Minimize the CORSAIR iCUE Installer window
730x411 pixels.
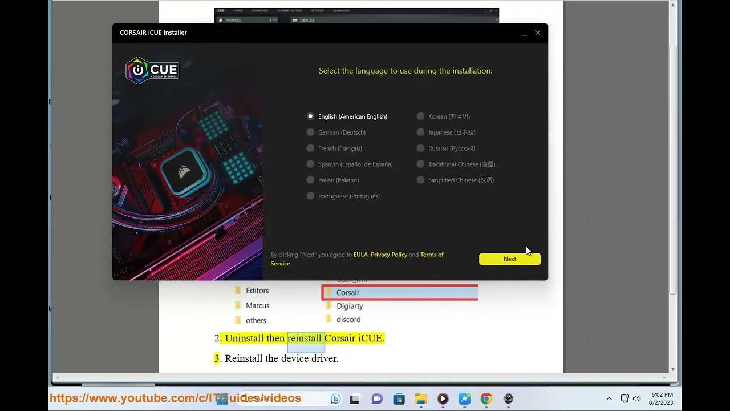pyautogui.click(x=524, y=33)
